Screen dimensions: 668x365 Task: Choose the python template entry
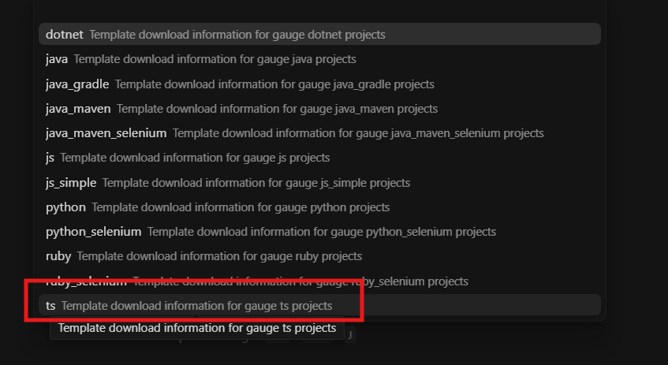[319, 207]
